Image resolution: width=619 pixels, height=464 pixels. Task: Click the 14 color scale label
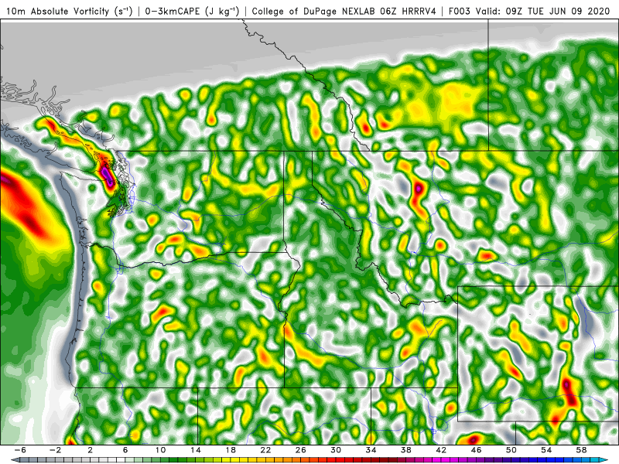[196, 450]
